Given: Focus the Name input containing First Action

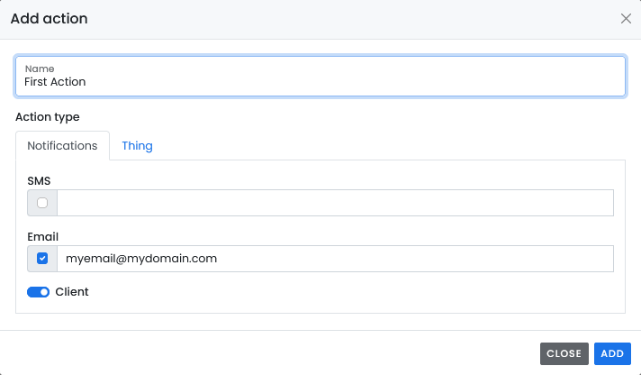Looking at the screenshot, I should coord(320,76).
